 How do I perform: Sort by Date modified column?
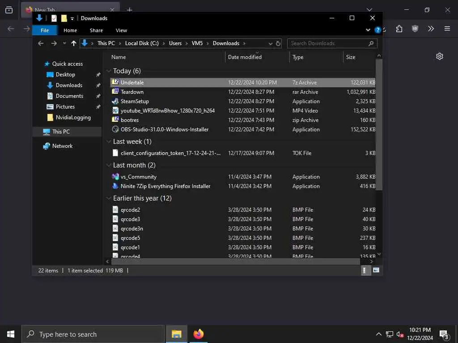click(245, 57)
